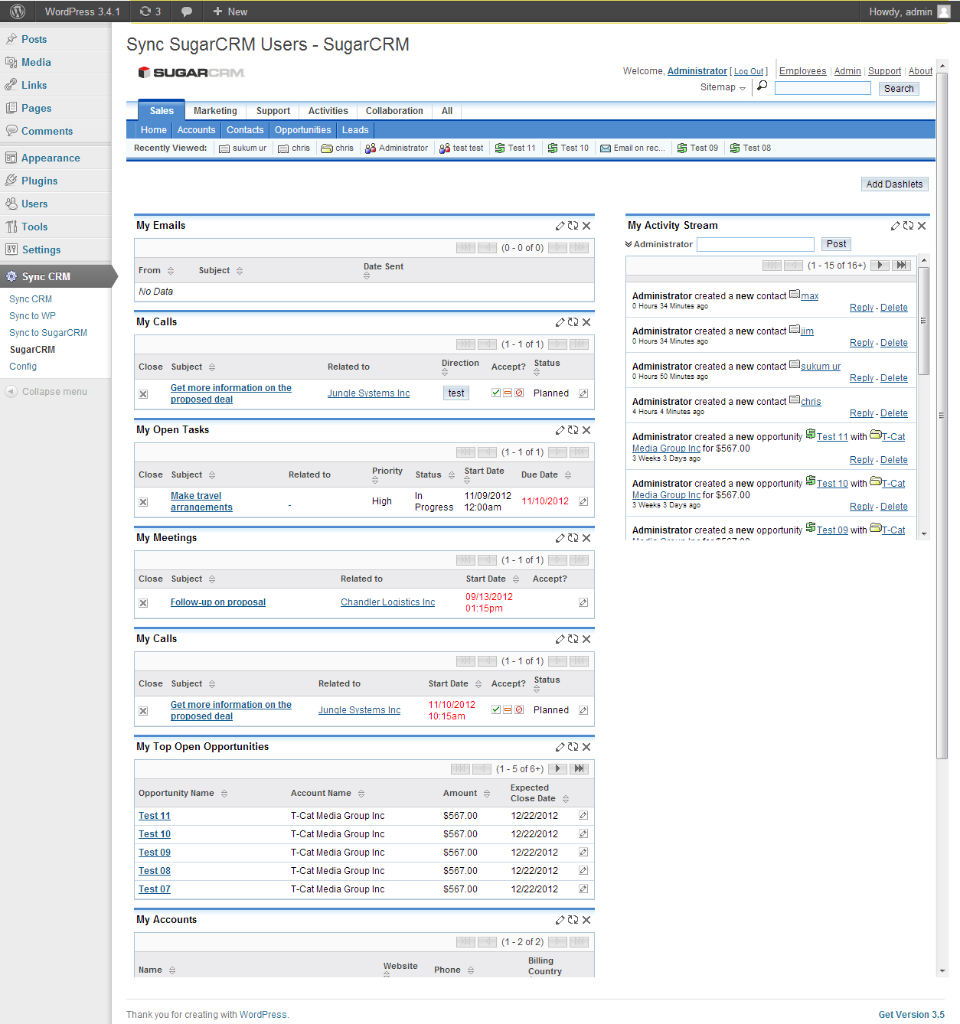This screenshot has width=960, height=1024.
Task: Open the WordPress logo menu
Action: [18, 11]
